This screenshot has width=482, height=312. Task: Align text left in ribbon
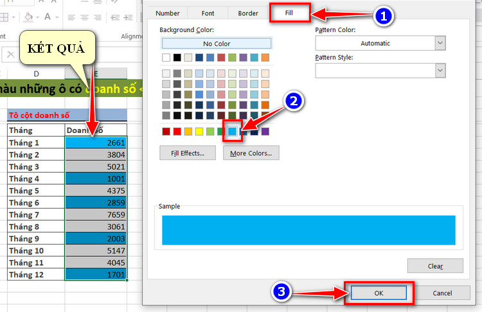(71, 17)
